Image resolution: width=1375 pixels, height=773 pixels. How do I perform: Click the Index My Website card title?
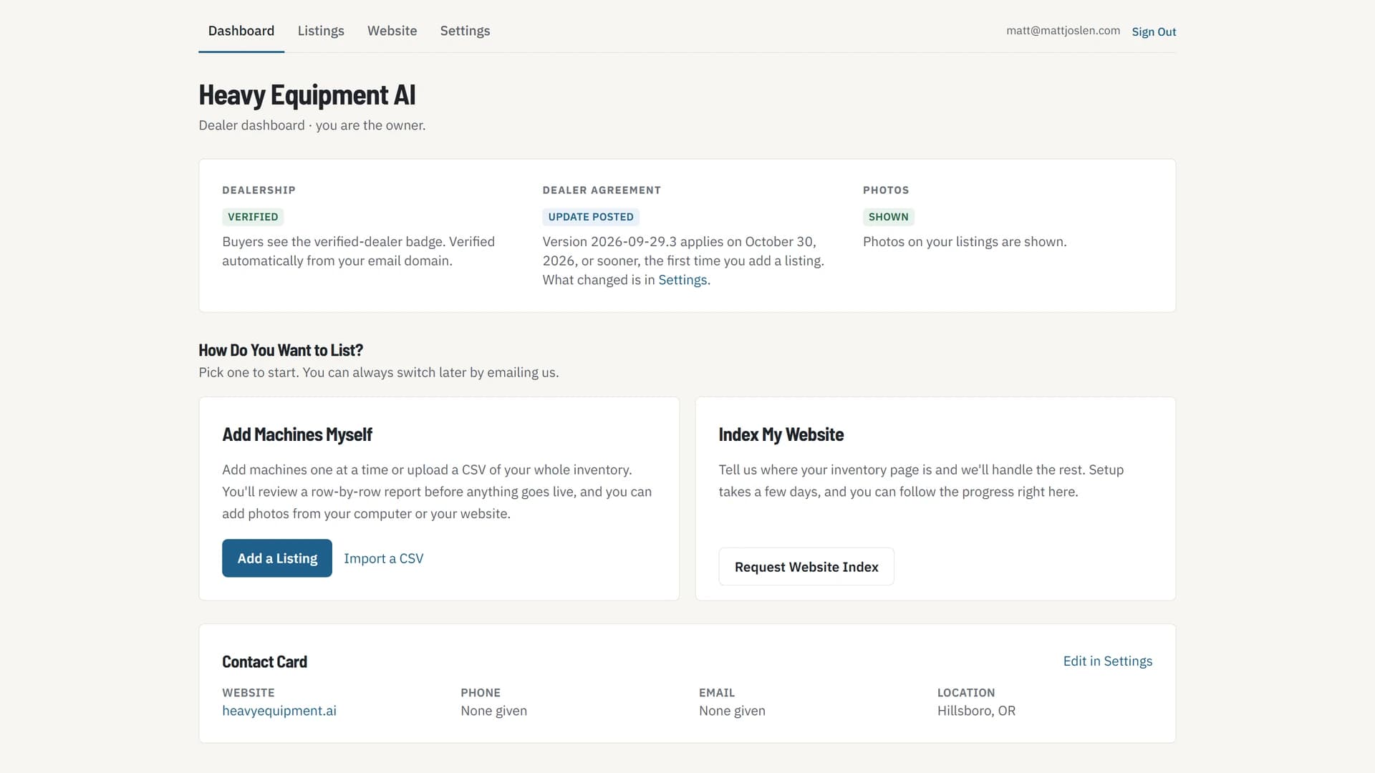[781, 434]
